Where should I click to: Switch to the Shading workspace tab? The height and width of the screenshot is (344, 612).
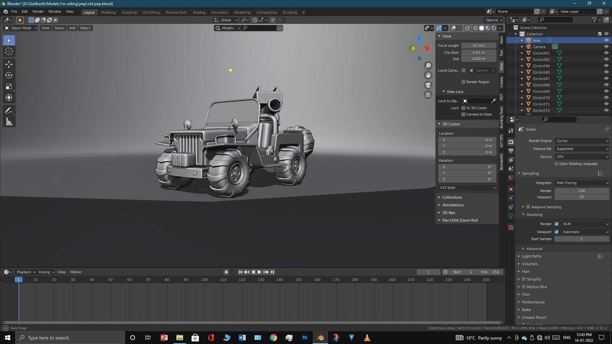199,12
